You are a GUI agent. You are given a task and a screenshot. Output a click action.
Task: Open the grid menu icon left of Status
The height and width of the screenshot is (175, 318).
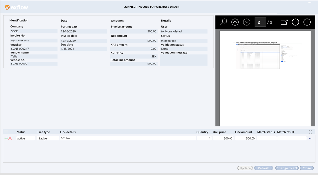tap(6, 132)
